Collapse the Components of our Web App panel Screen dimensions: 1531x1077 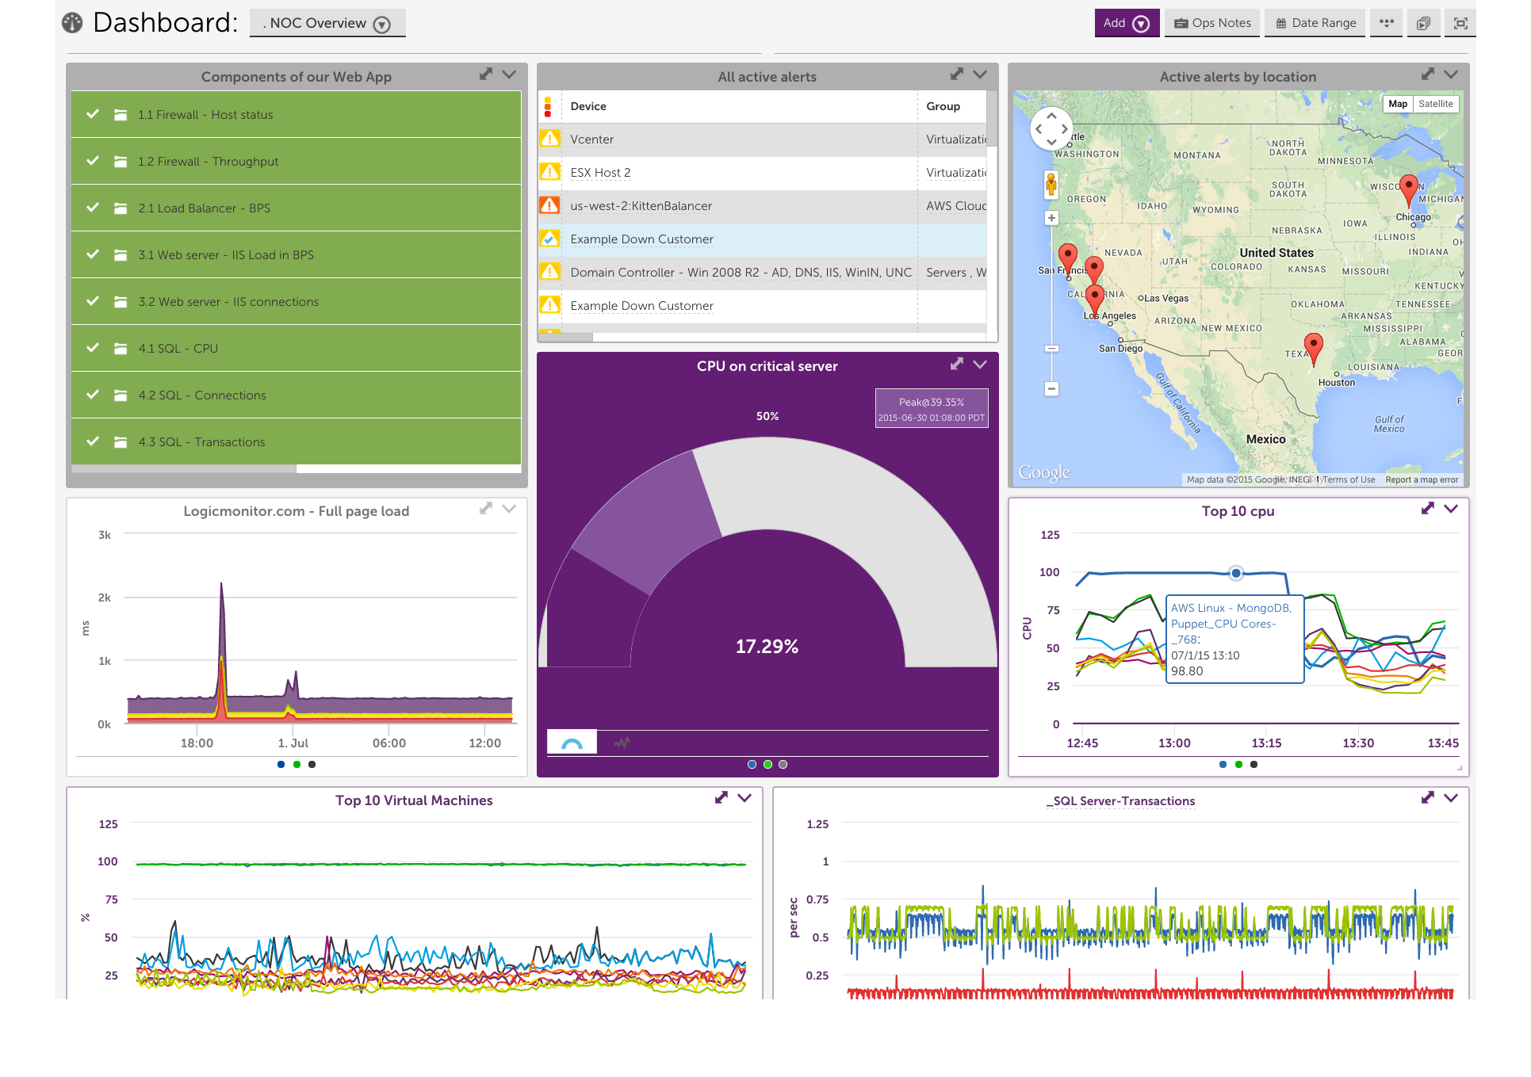(510, 75)
